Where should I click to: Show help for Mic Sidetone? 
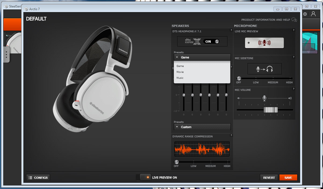pos(294,57)
